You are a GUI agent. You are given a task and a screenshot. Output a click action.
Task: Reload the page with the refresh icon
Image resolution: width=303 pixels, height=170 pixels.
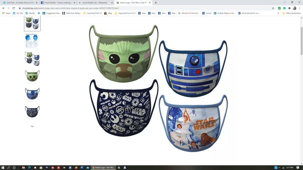[x=14, y=8]
